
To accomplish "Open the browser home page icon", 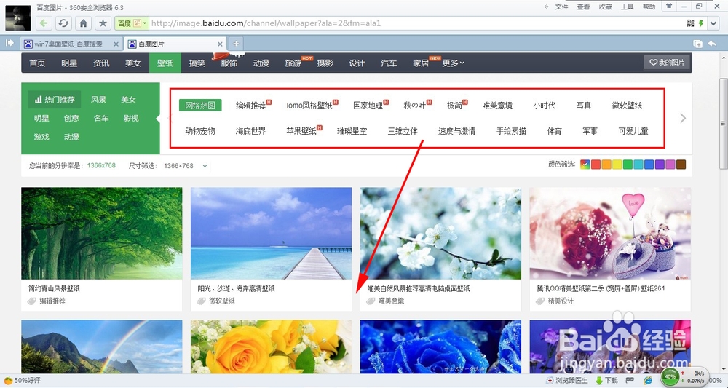I will pos(83,23).
